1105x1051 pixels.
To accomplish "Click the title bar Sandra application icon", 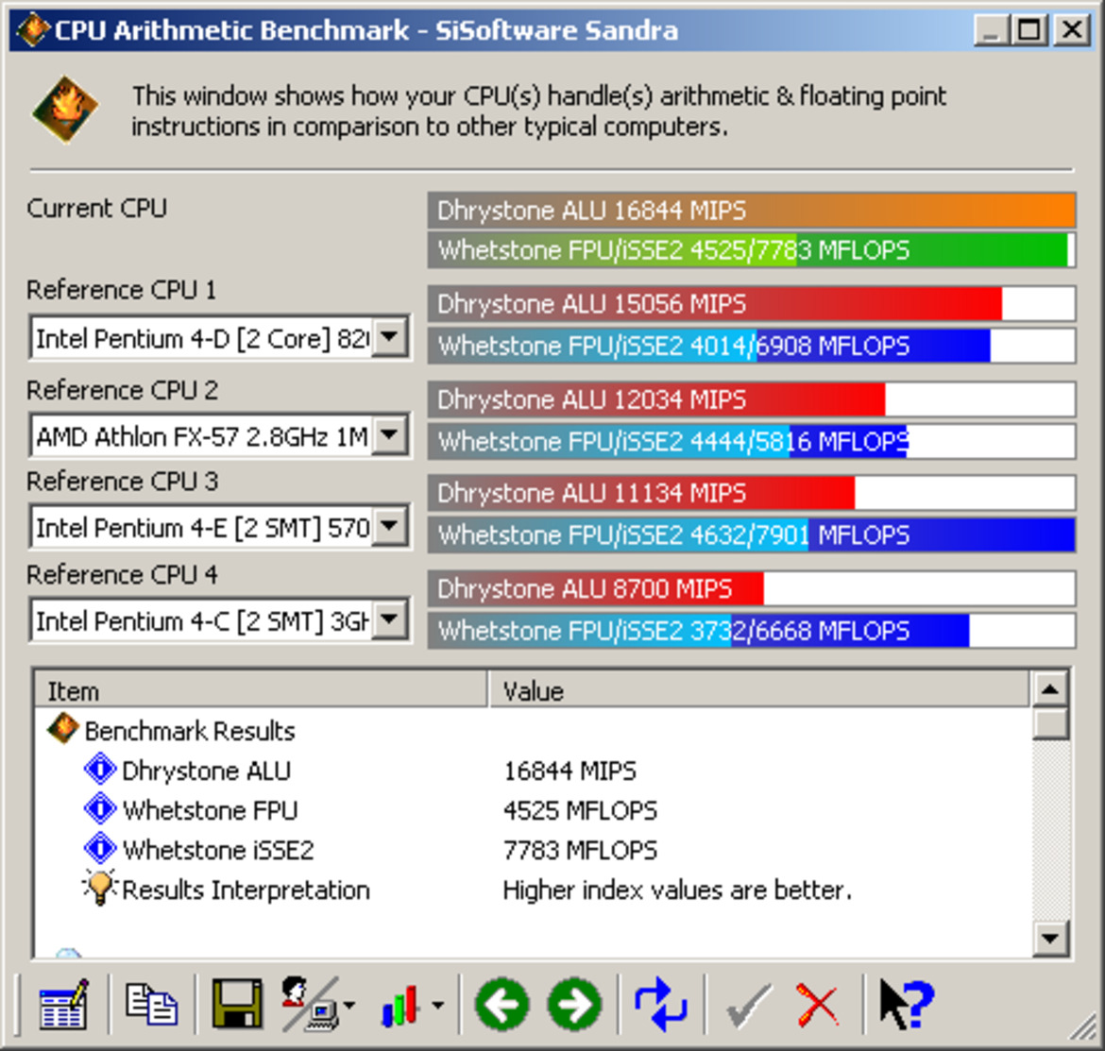I will [32, 30].
